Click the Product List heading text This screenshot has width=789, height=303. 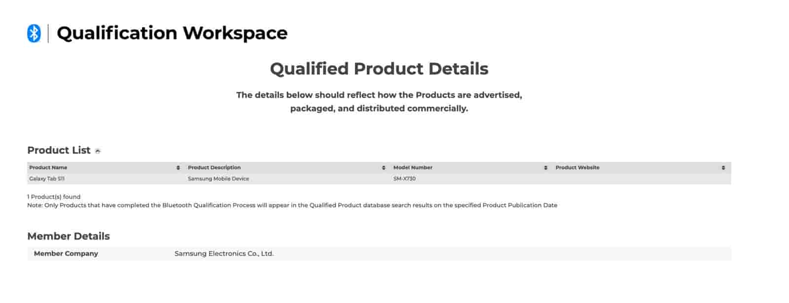tap(59, 151)
